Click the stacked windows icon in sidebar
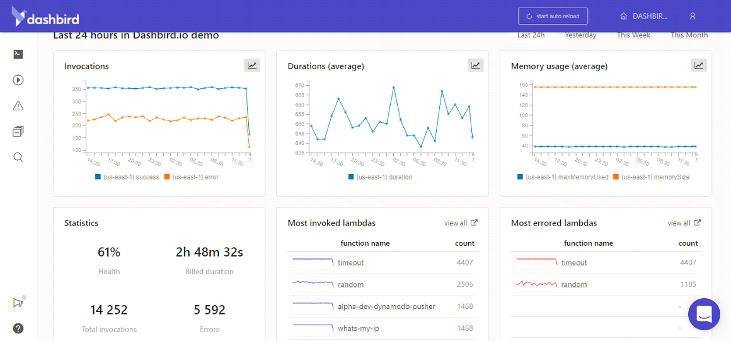The width and height of the screenshot is (731, 341). (x=18, y=131)
